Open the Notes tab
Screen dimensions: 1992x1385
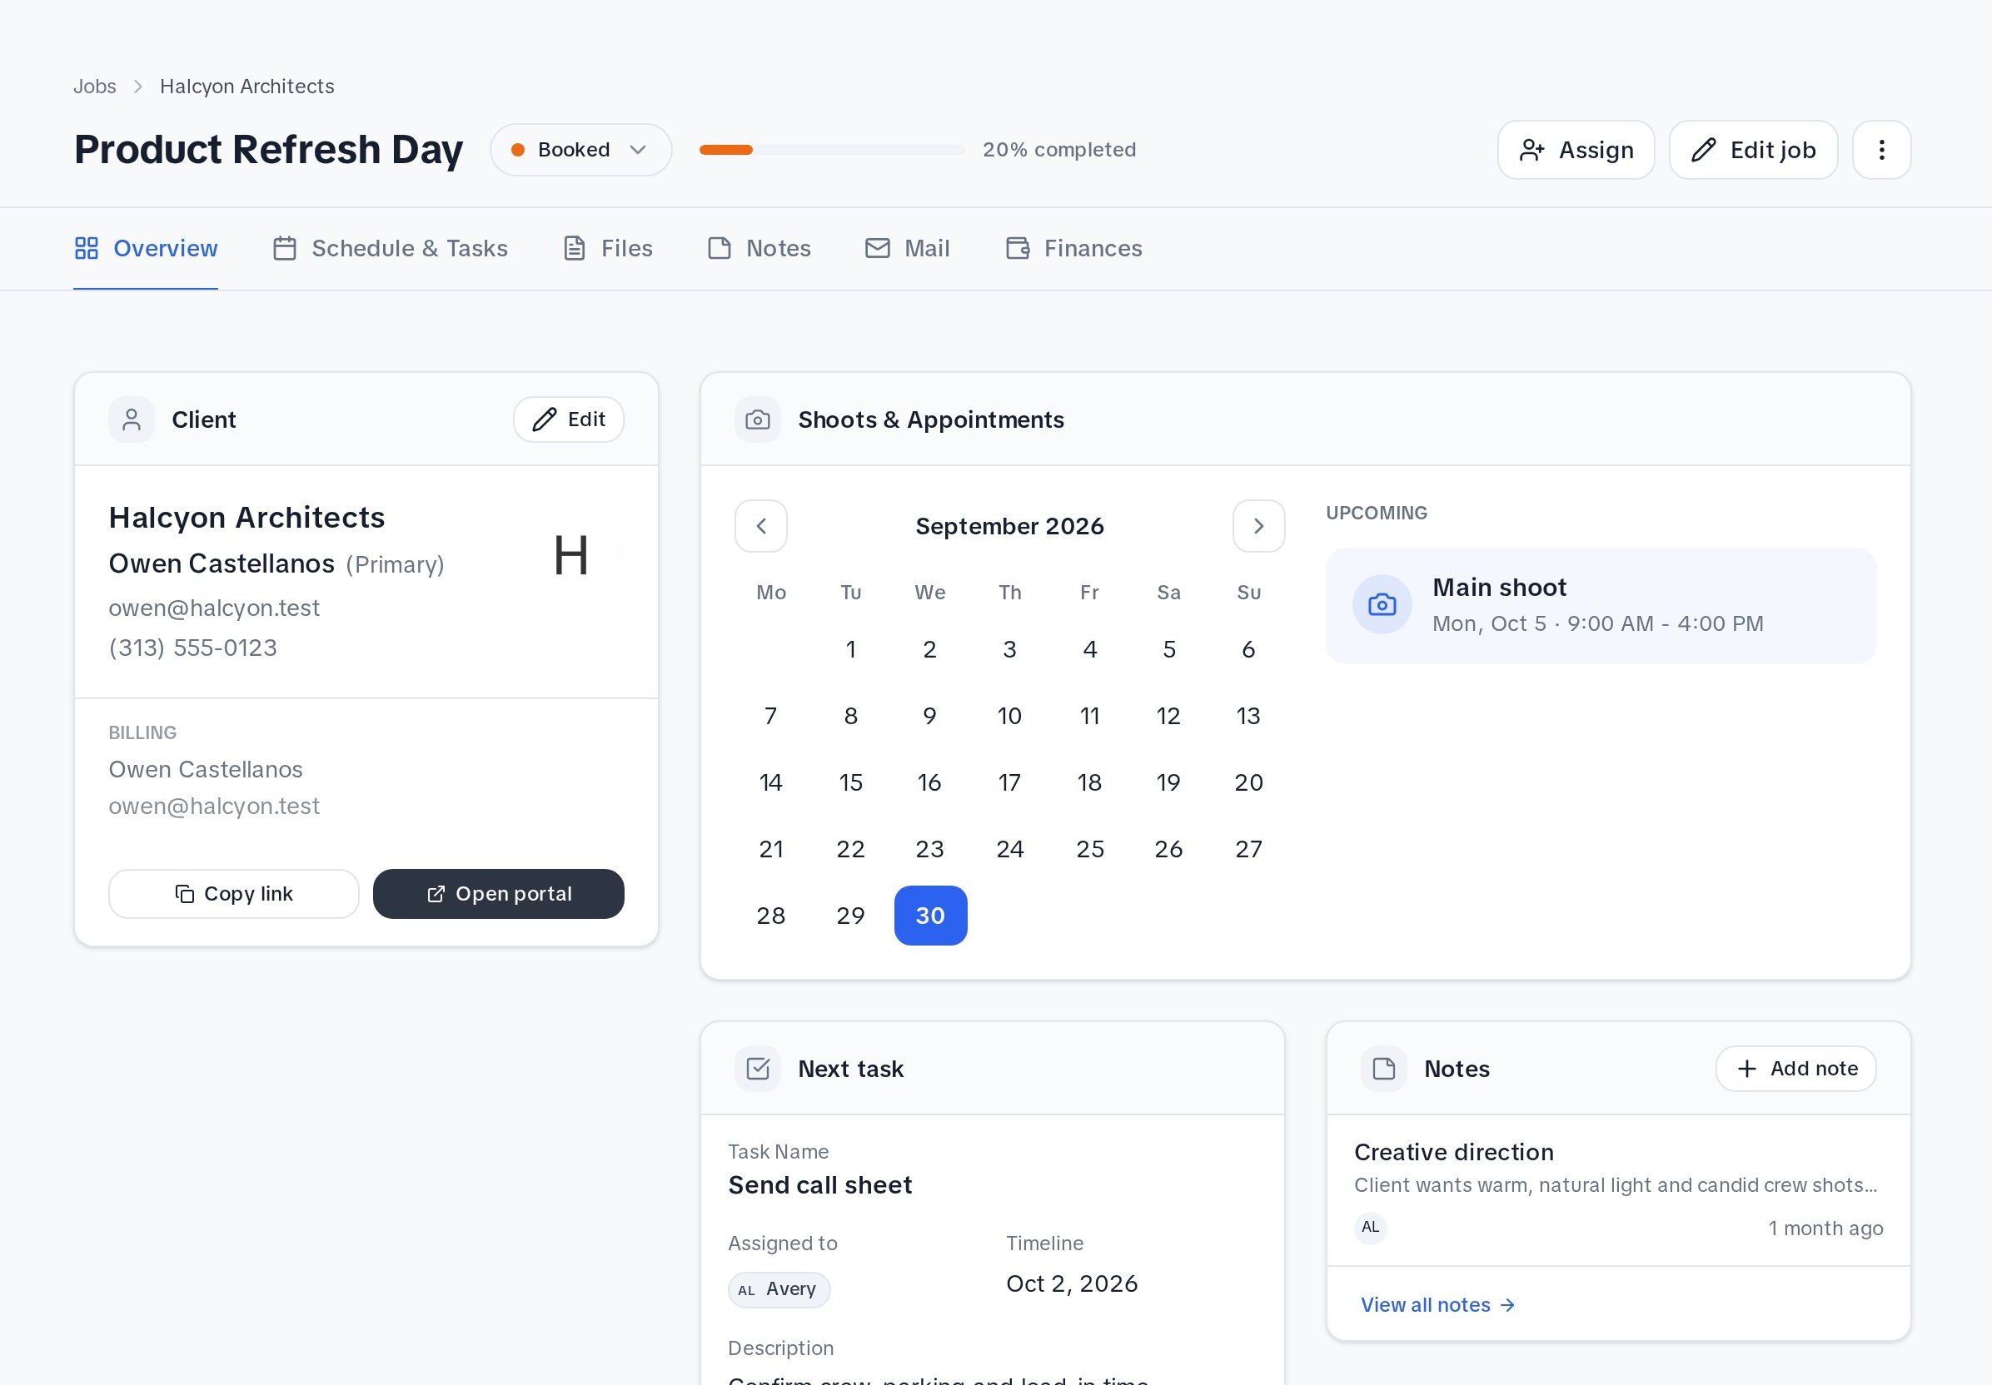759,248
